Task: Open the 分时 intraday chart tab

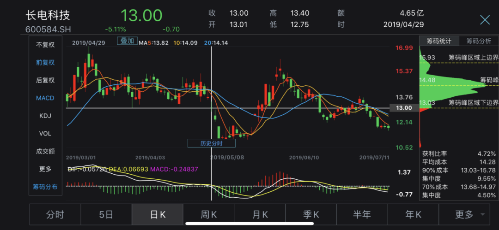Action: (x=55, y=214)
